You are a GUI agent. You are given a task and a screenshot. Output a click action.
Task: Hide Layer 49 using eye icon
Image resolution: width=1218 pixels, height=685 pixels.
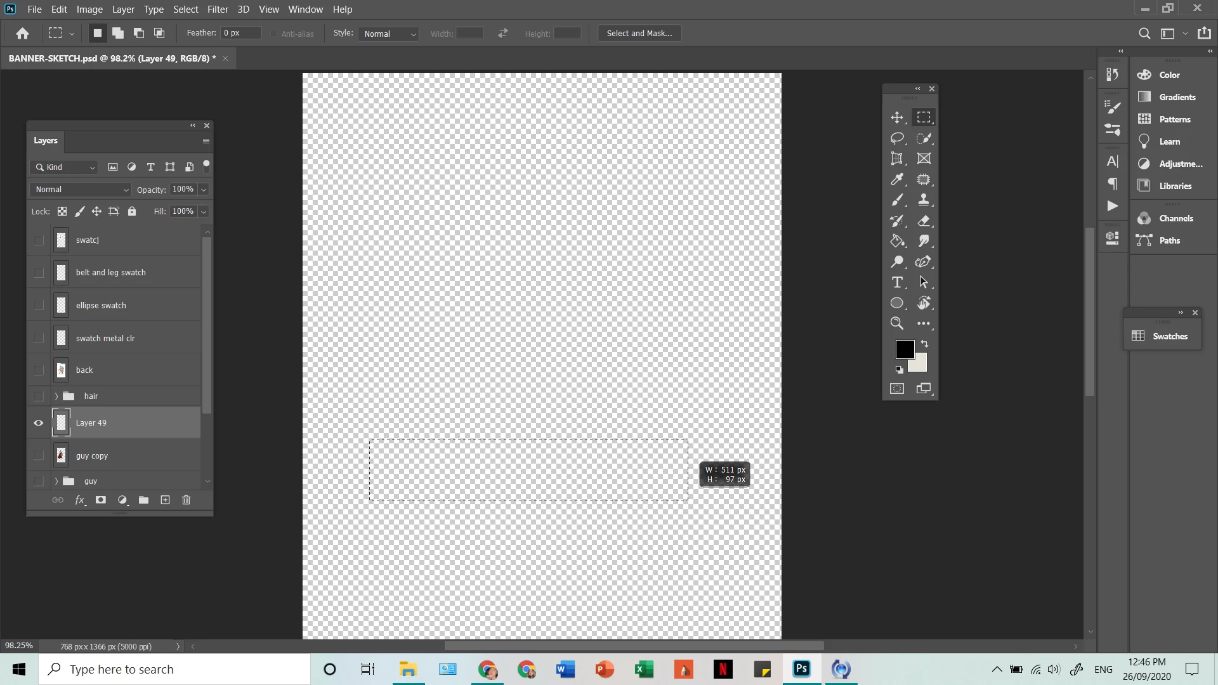coord(39,423)
